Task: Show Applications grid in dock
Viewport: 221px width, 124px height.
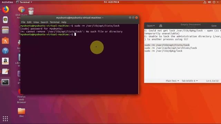Action: click(6, 119)
